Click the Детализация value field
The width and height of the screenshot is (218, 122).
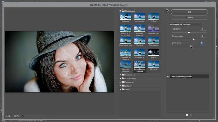202,36
